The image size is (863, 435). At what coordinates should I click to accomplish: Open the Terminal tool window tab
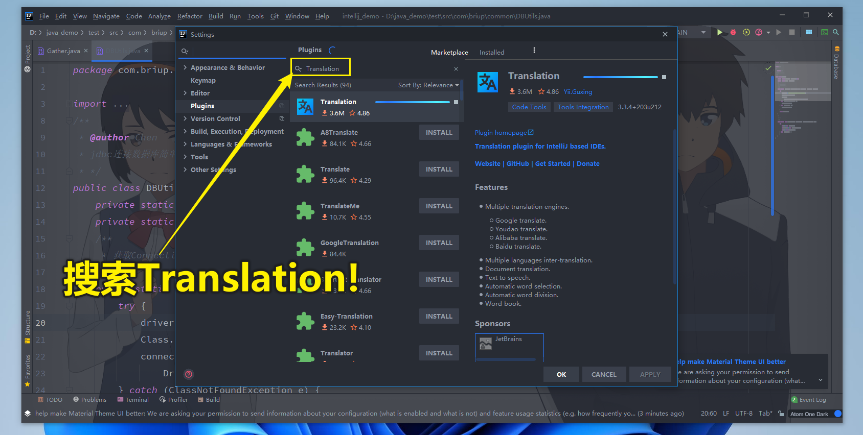point(133,400)
